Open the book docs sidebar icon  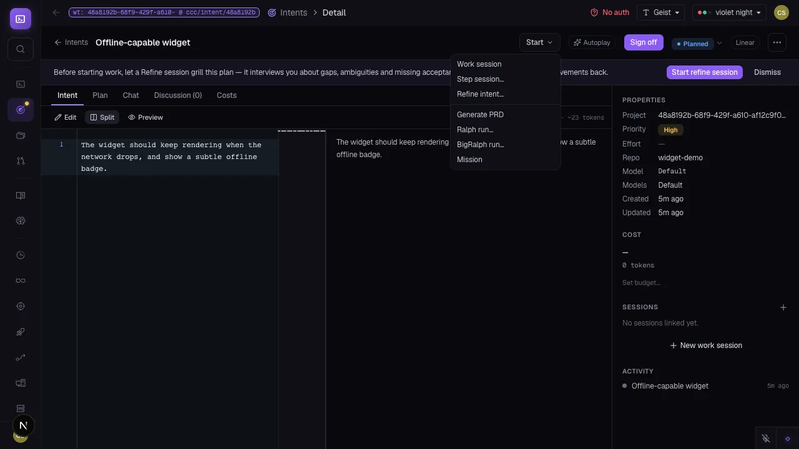pos(21,195)
